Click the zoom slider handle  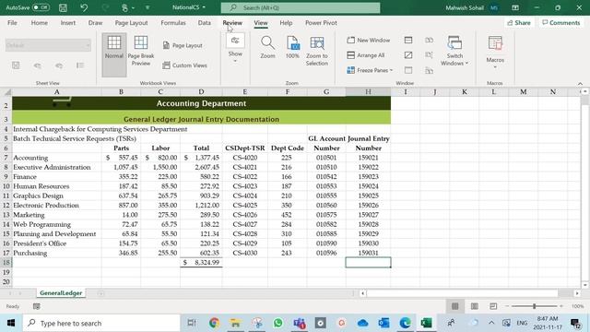pos(534,306)
